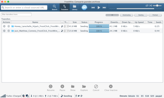Filter transfers by Downloading
This screenshot has height=98, width=164.
[x=126, y=15]
